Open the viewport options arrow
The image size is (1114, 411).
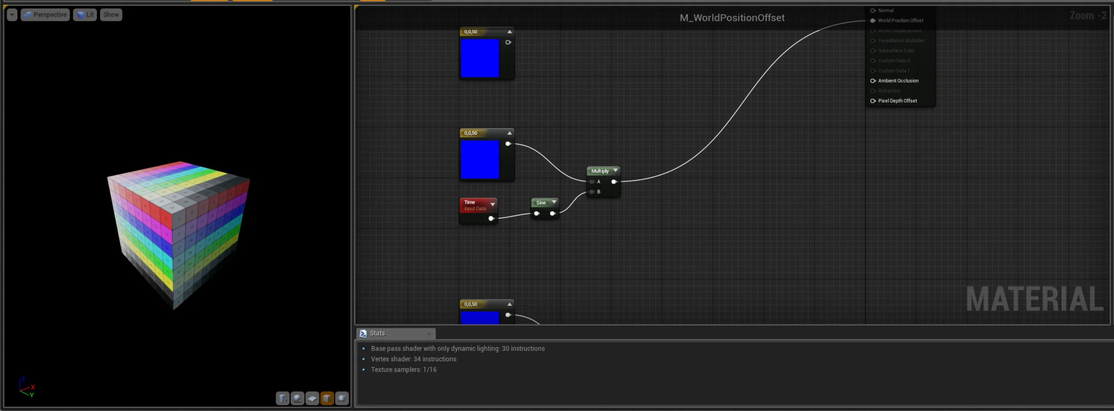tap(12, 14)
